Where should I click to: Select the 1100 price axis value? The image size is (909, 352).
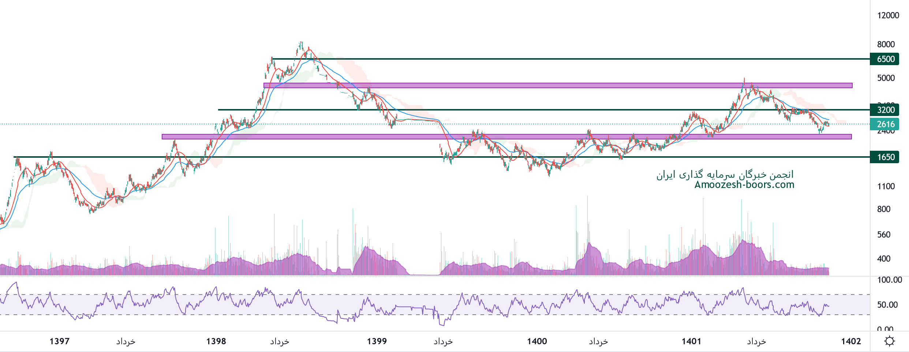[886, 186]
